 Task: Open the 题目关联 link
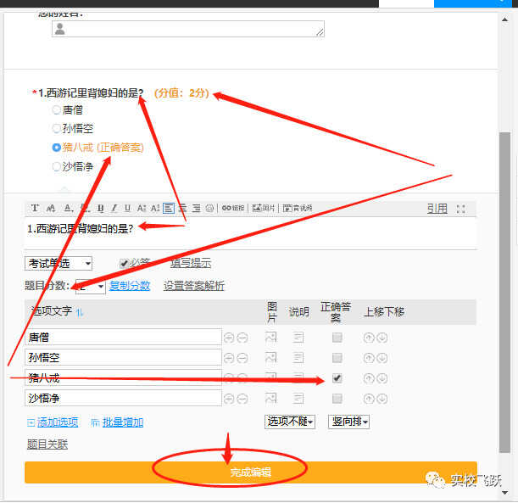[x=47, y=444]
